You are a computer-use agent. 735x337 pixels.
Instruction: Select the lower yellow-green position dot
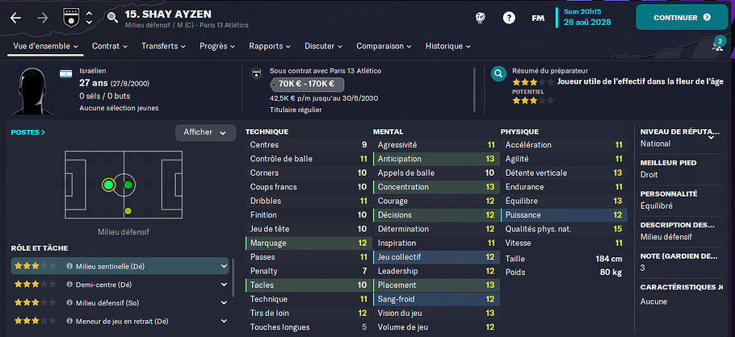128,211
